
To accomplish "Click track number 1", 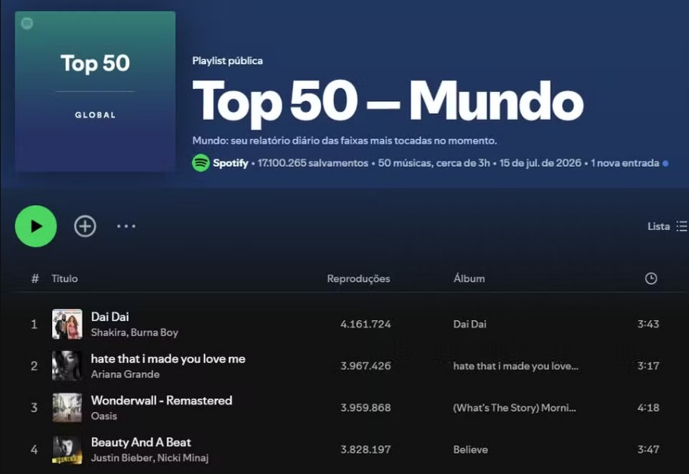I will 34,324.
